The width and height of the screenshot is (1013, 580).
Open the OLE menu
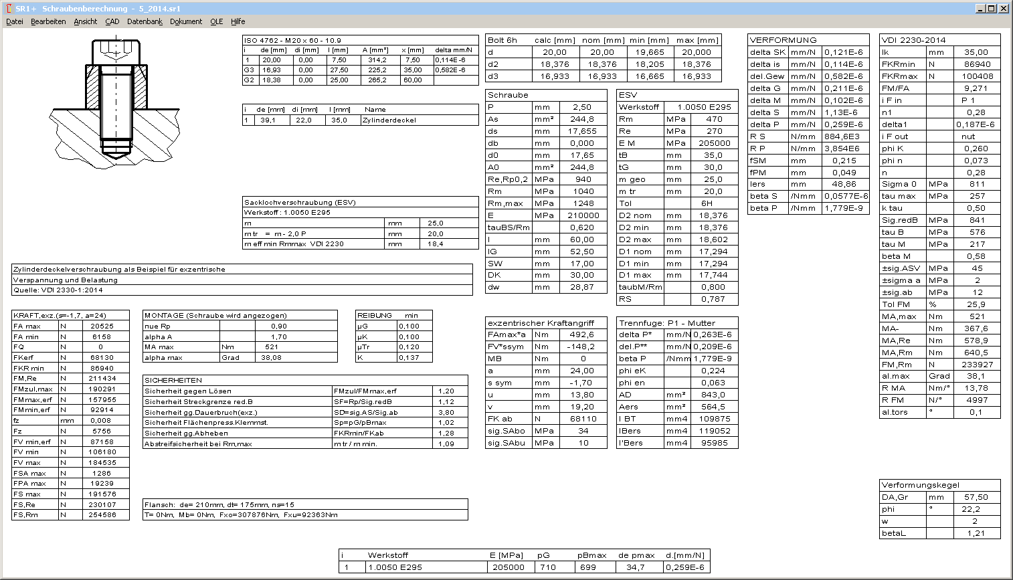tap(216, 21)
